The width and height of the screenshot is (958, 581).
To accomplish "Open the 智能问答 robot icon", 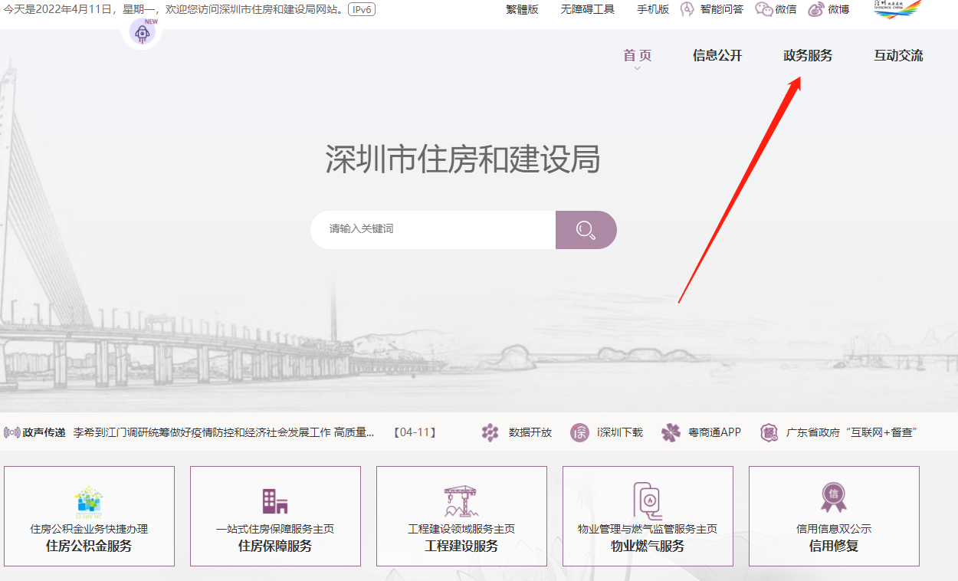I will point(687,9).
